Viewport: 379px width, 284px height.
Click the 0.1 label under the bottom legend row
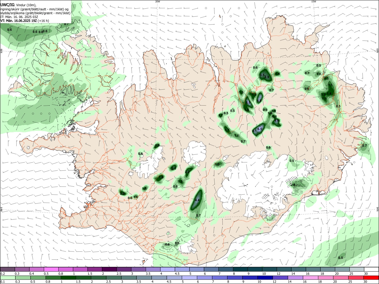(3, 282)
